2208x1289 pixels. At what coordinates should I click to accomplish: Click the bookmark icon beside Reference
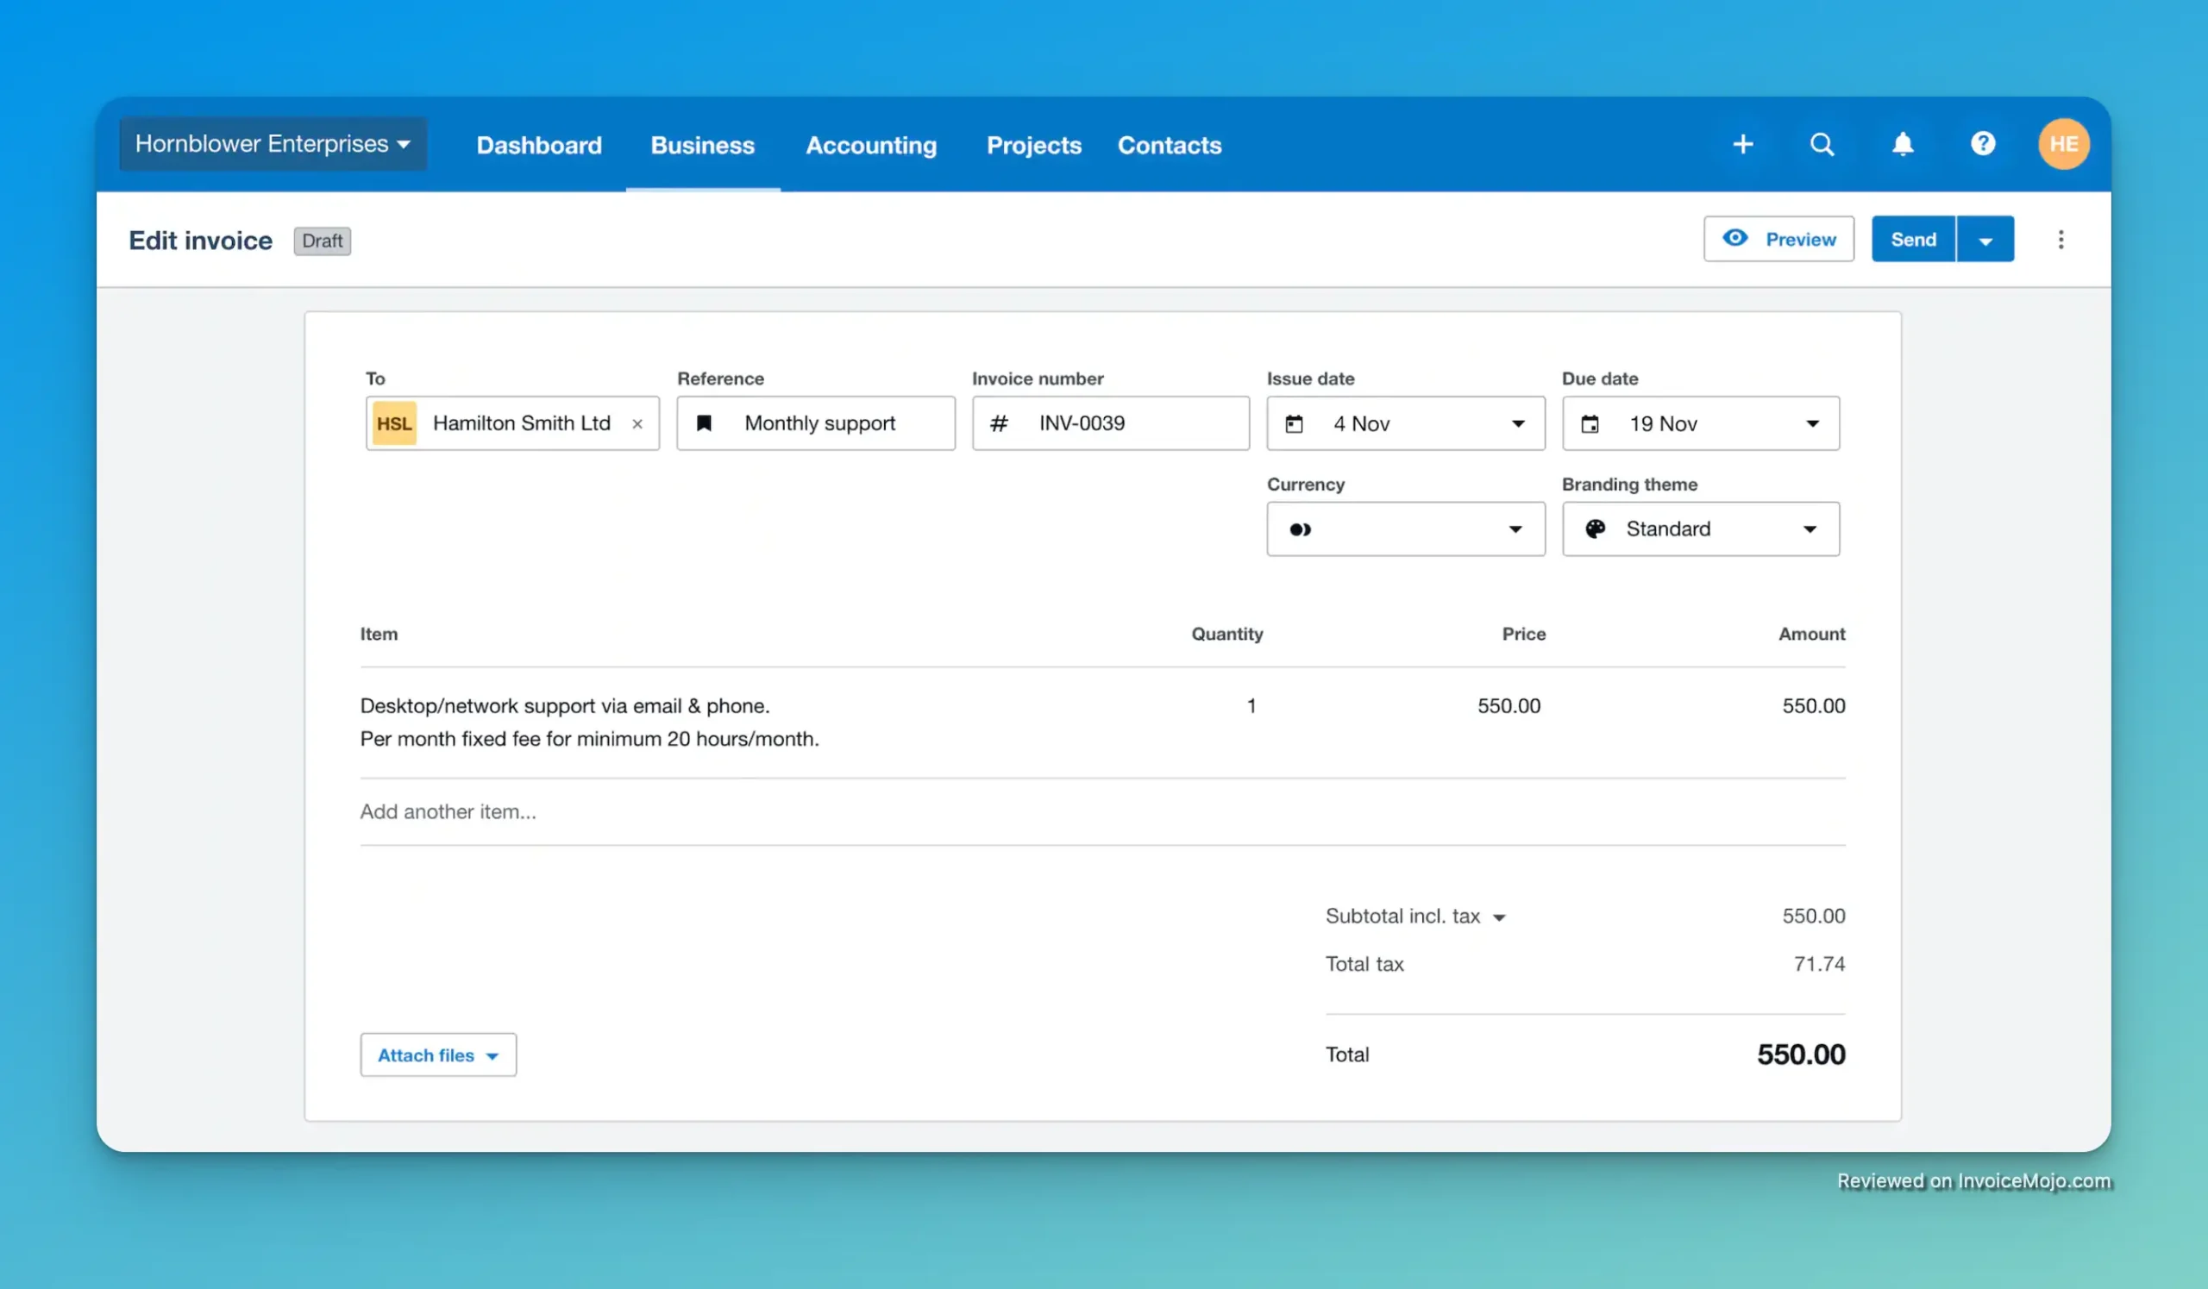click(704, 423)
